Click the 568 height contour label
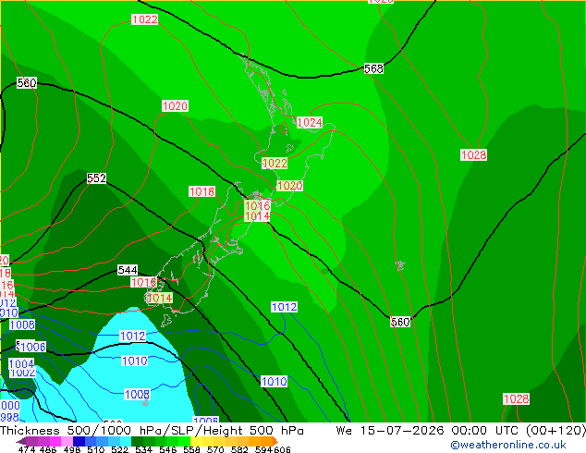Image resolution: width=586 pixels, height=453 pixels. (373, 68)
